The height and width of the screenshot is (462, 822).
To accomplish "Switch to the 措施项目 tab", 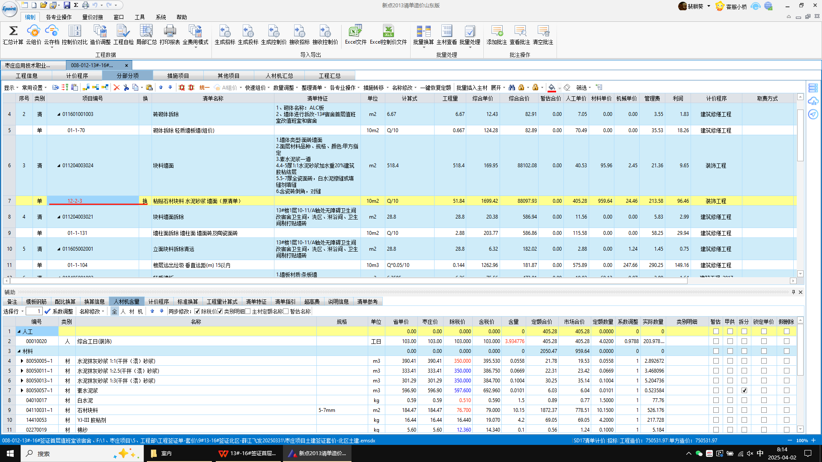I will (x=178, y=76).
